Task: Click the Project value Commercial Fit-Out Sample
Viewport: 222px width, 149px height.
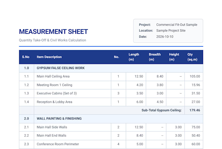Action: pos(177,25)
